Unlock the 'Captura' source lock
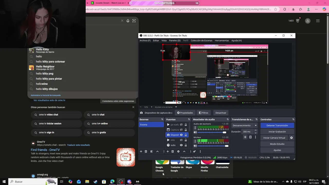The image size is (329, 185). [x=186, y=130]
